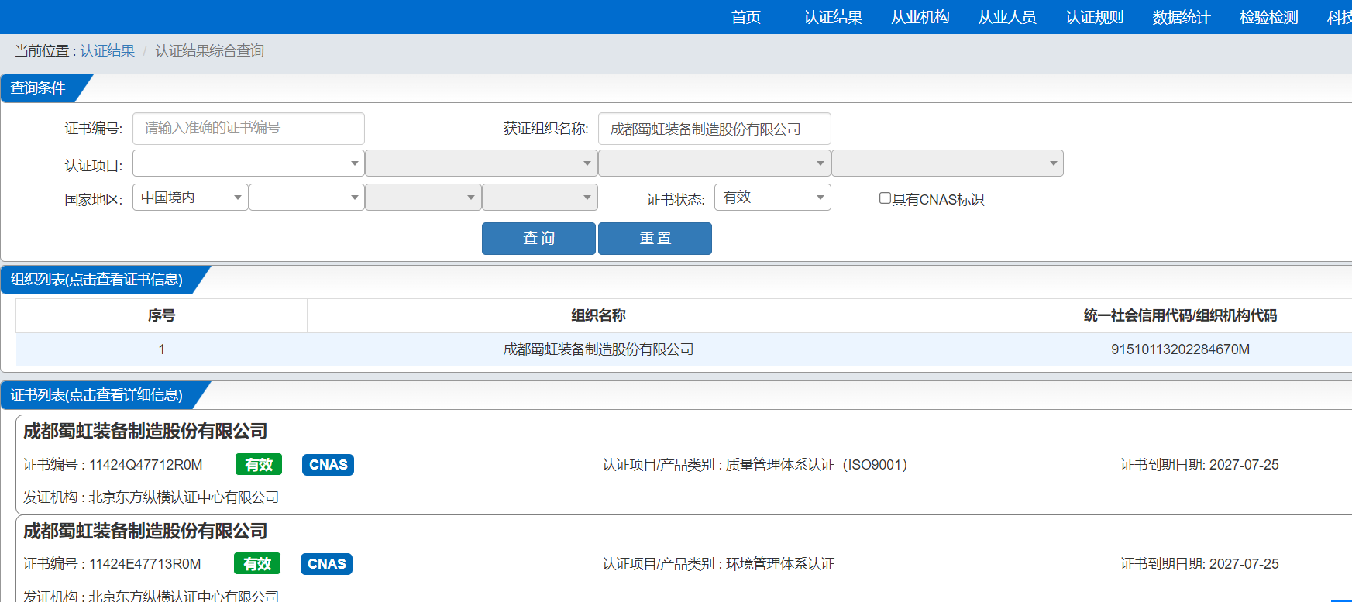Open the 证书状态 dropdown showing 有效
This screenshot has width=1352, height=602.
point(772,198)
